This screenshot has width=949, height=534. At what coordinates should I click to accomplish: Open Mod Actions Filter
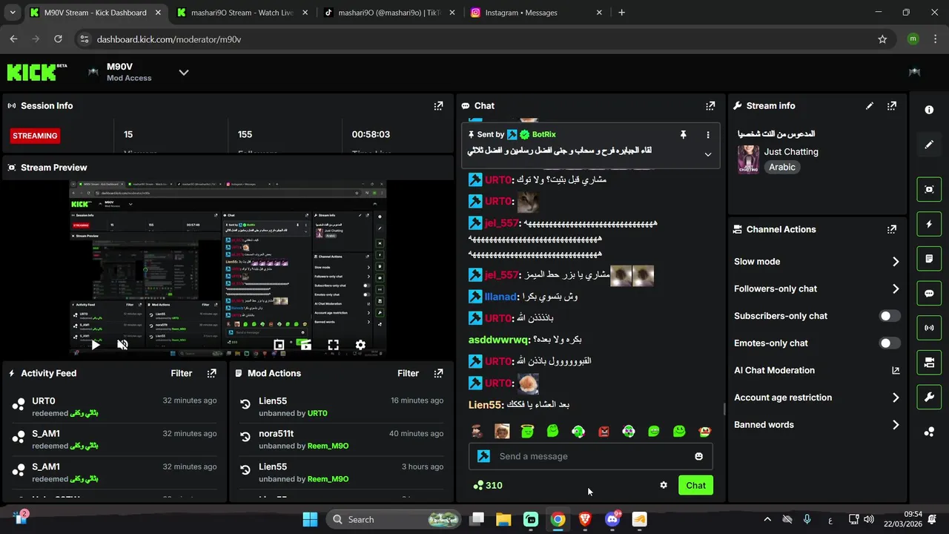click(408, 374)
